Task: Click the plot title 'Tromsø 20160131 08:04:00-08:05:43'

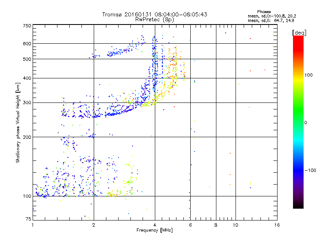Action: (155, 14)
